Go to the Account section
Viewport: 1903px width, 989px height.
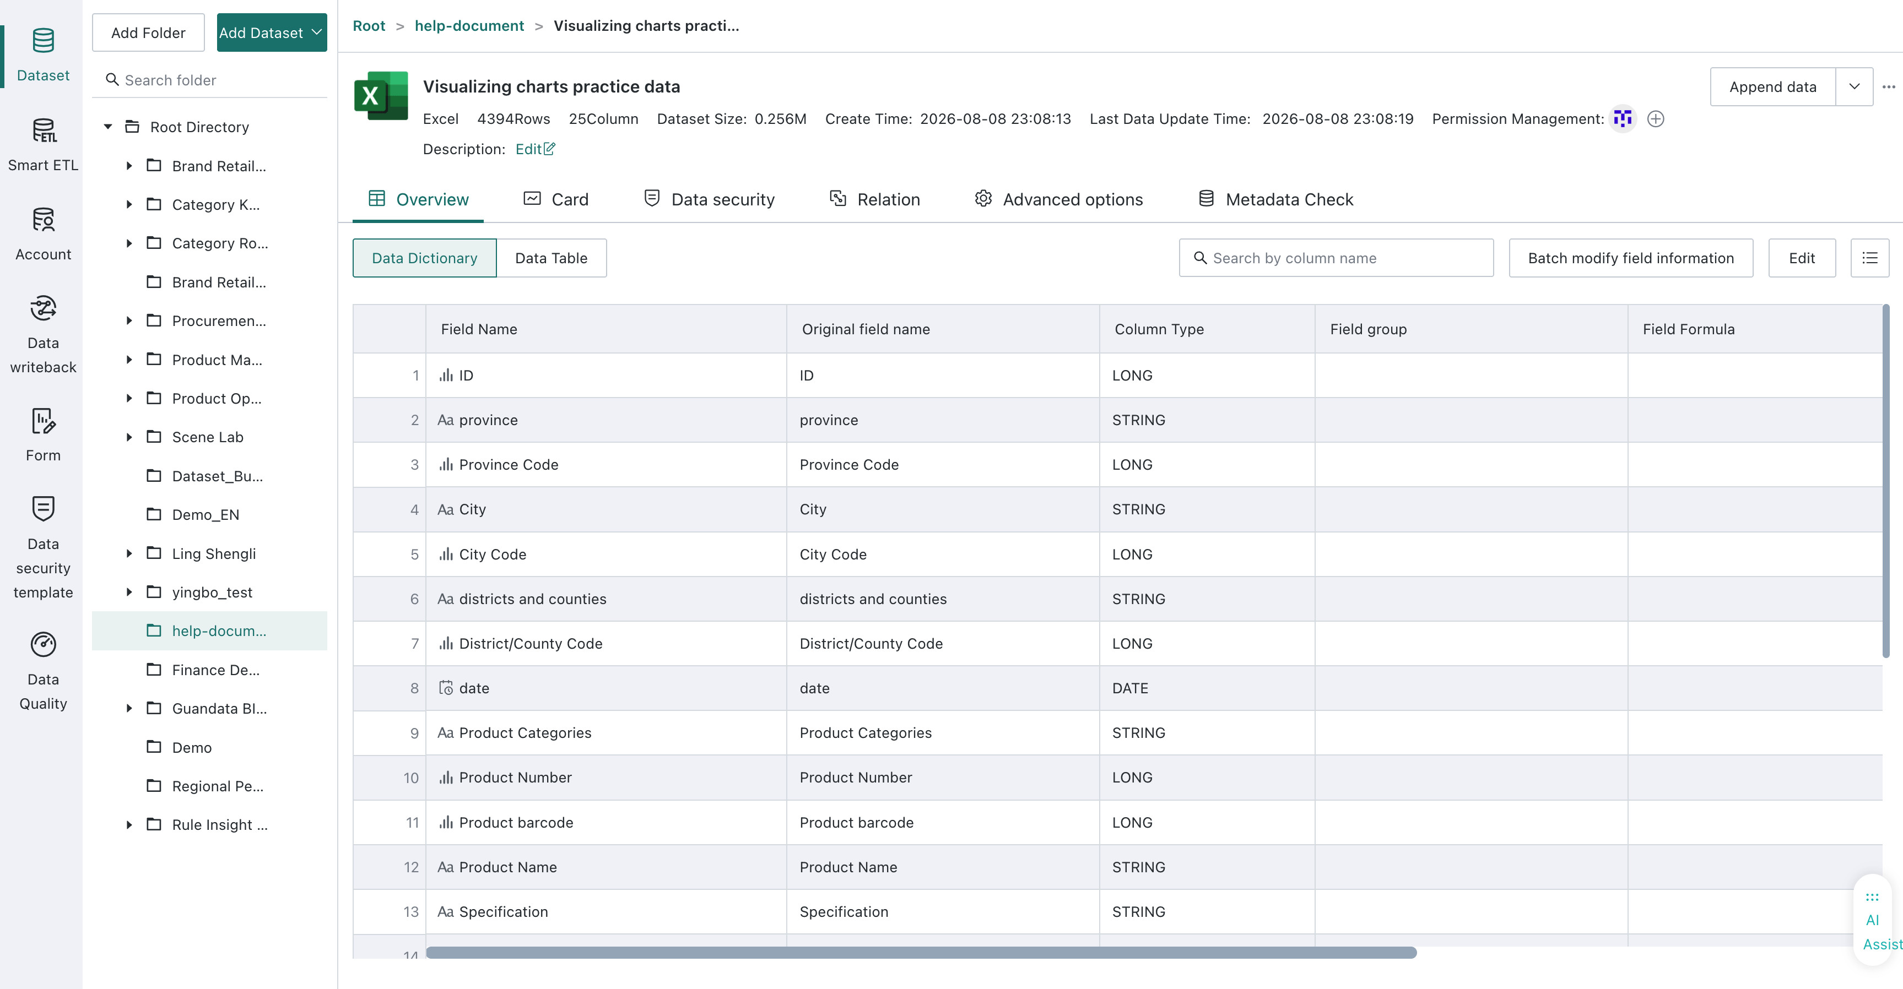[43, 235]
